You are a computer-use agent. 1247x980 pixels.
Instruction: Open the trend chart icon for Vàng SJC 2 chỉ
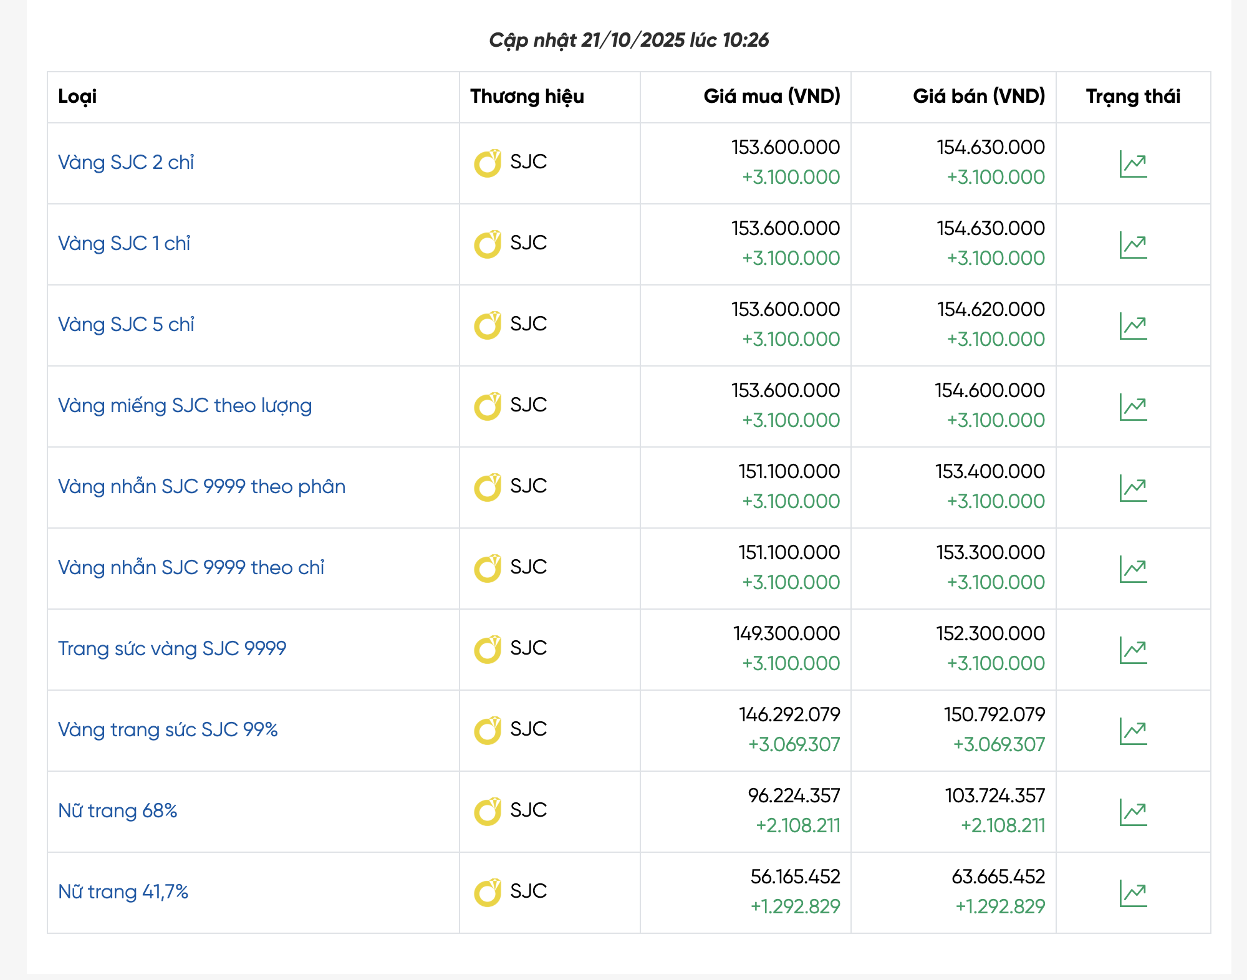[x=1133, y=164]
